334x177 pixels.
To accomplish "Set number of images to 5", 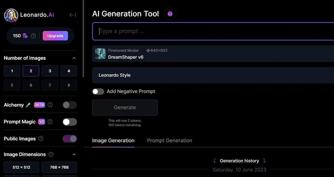I will pyautogui.click(x=12, y=85).
